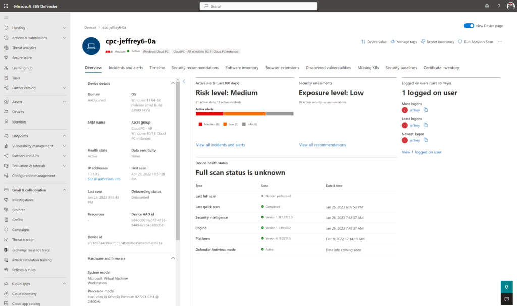Click the Investigations icon

pyautogui.click(x=6, y=200)
